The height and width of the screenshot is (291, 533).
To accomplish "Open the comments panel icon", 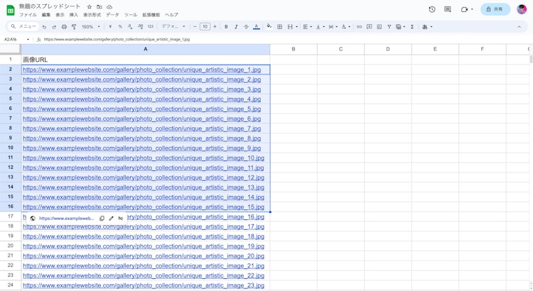I will [448, 9].
